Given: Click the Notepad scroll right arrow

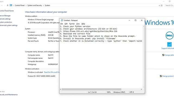Looking at the screenshot, I should click(x=141, y=89).
